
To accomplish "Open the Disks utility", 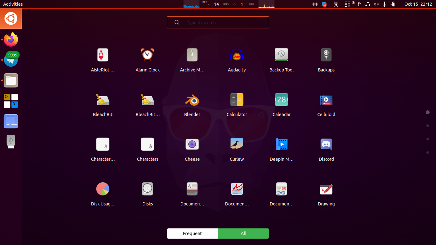I will click(x=147, y=194).
